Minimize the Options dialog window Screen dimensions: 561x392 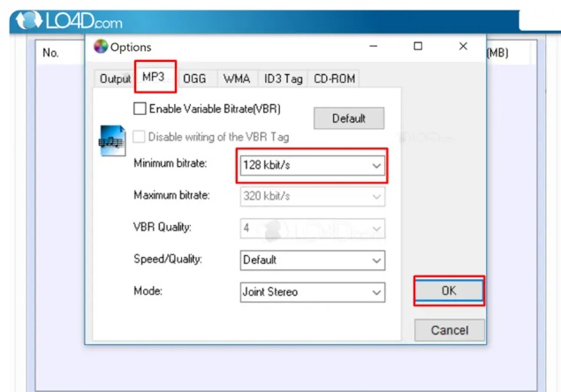(373, 47)
